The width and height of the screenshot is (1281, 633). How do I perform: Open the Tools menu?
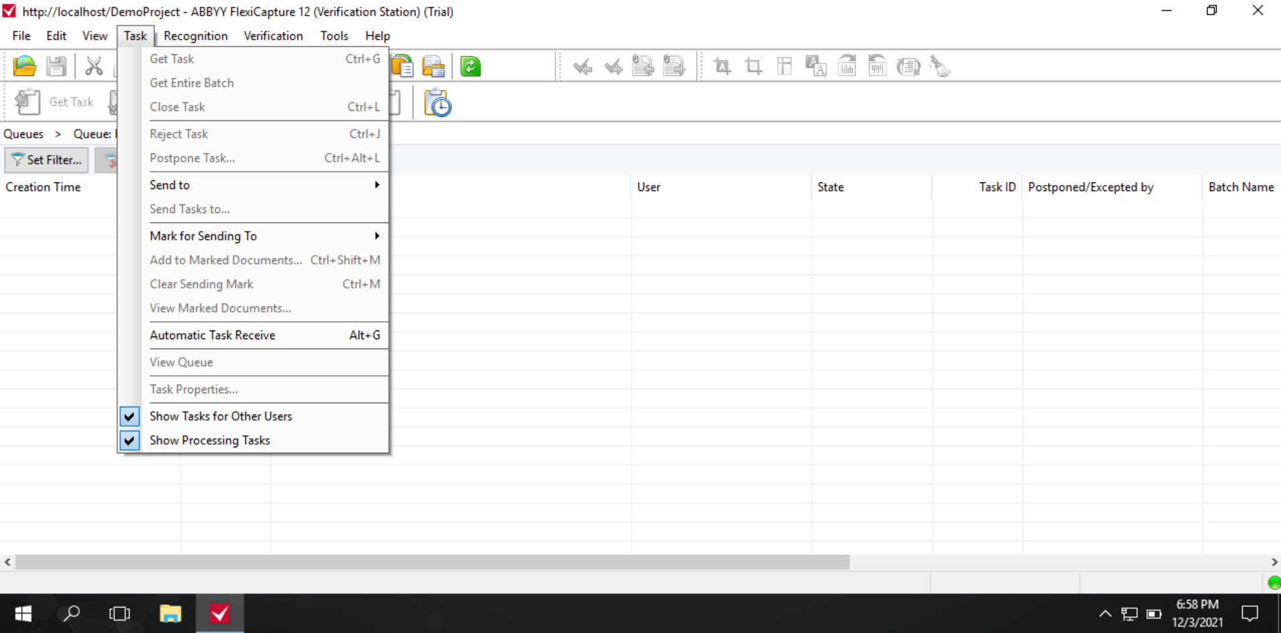(334, 36)
